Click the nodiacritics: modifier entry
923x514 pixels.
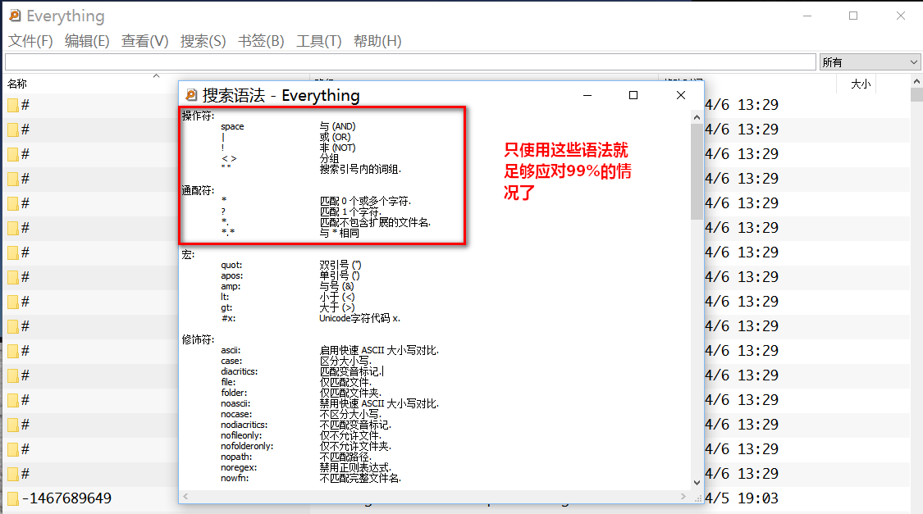tap(244, 425)
